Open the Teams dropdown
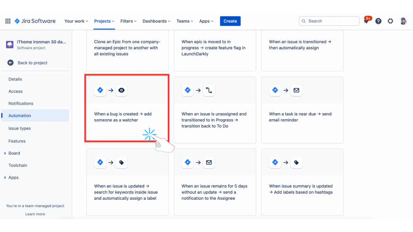 click(x=185, y=21)
